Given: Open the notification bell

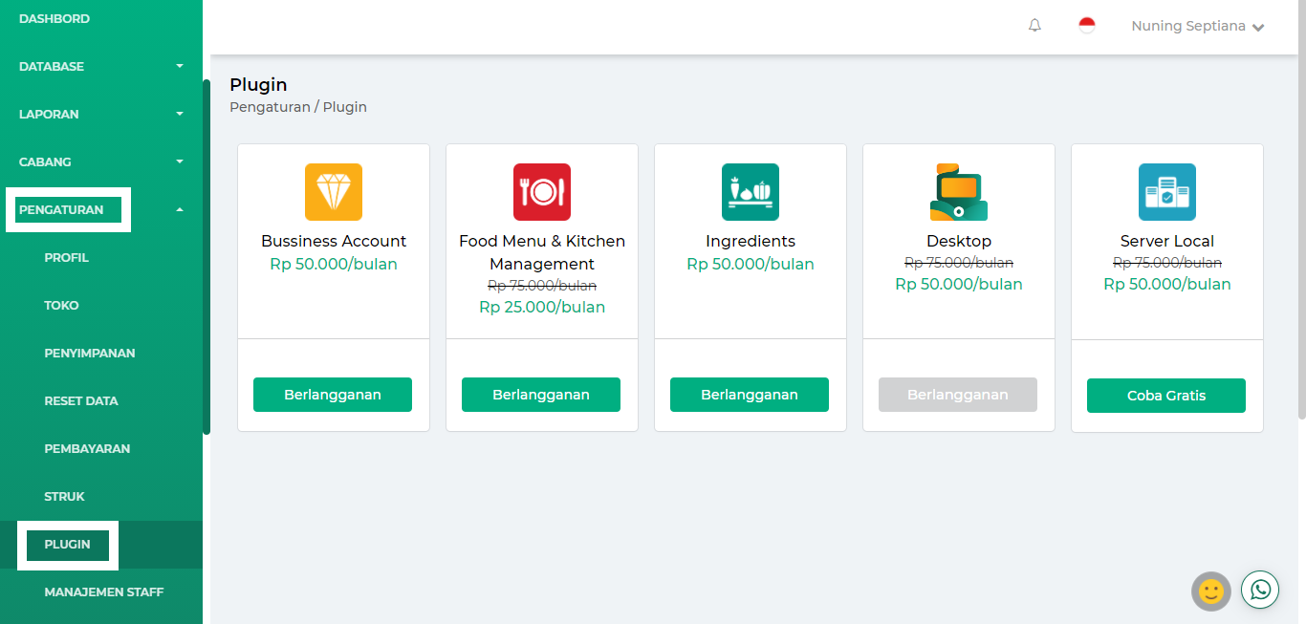Looking at the screenshot, I should pos(1034,26).
